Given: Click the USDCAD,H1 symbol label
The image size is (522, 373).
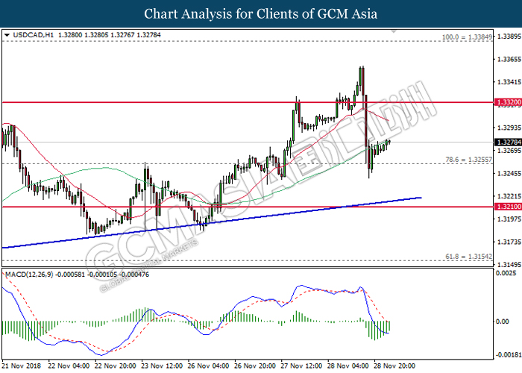Looking at the screenshot, I should (27, 35).
